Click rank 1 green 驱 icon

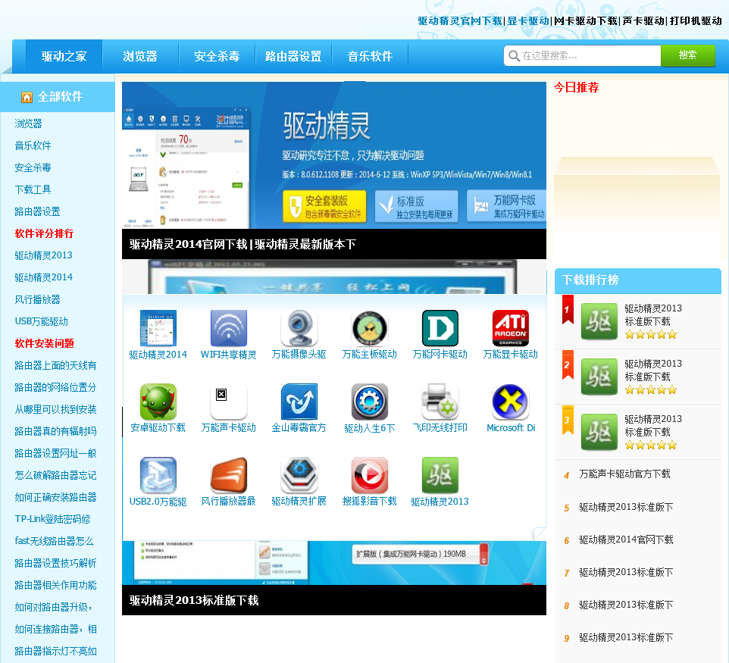pos(599,321)
